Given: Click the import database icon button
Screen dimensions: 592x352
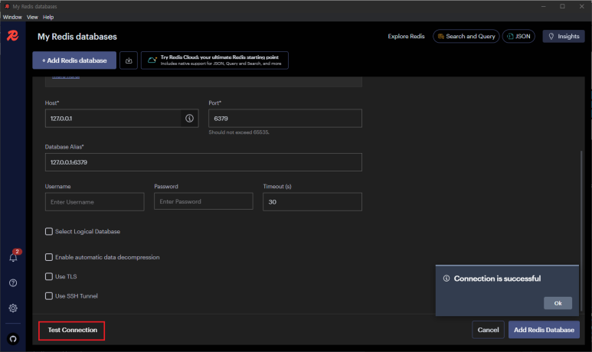Looking at the screenshot, I should (x=129, y=60).
